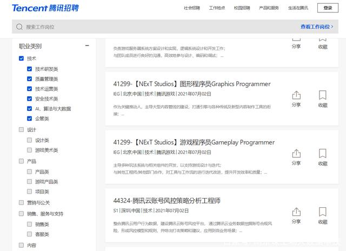Check the 设计类 checkbox
Screen dimensions: 346x251
click(x=29, y=140)
